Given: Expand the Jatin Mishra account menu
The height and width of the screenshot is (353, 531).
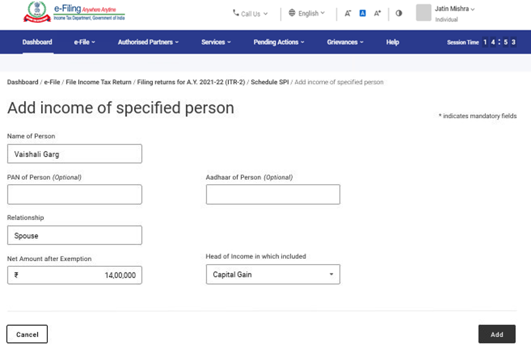Looking at the screenshot, I should click(x=455, y=9).
